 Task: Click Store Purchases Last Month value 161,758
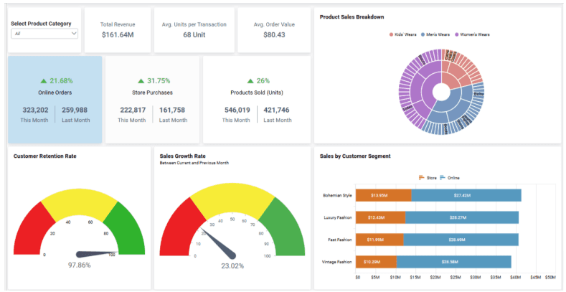click(x=173, y=110)
